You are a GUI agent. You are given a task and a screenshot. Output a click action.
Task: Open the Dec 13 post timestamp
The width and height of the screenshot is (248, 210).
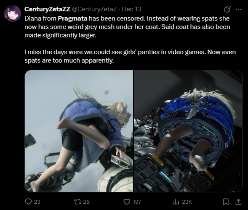click(131, 9)
